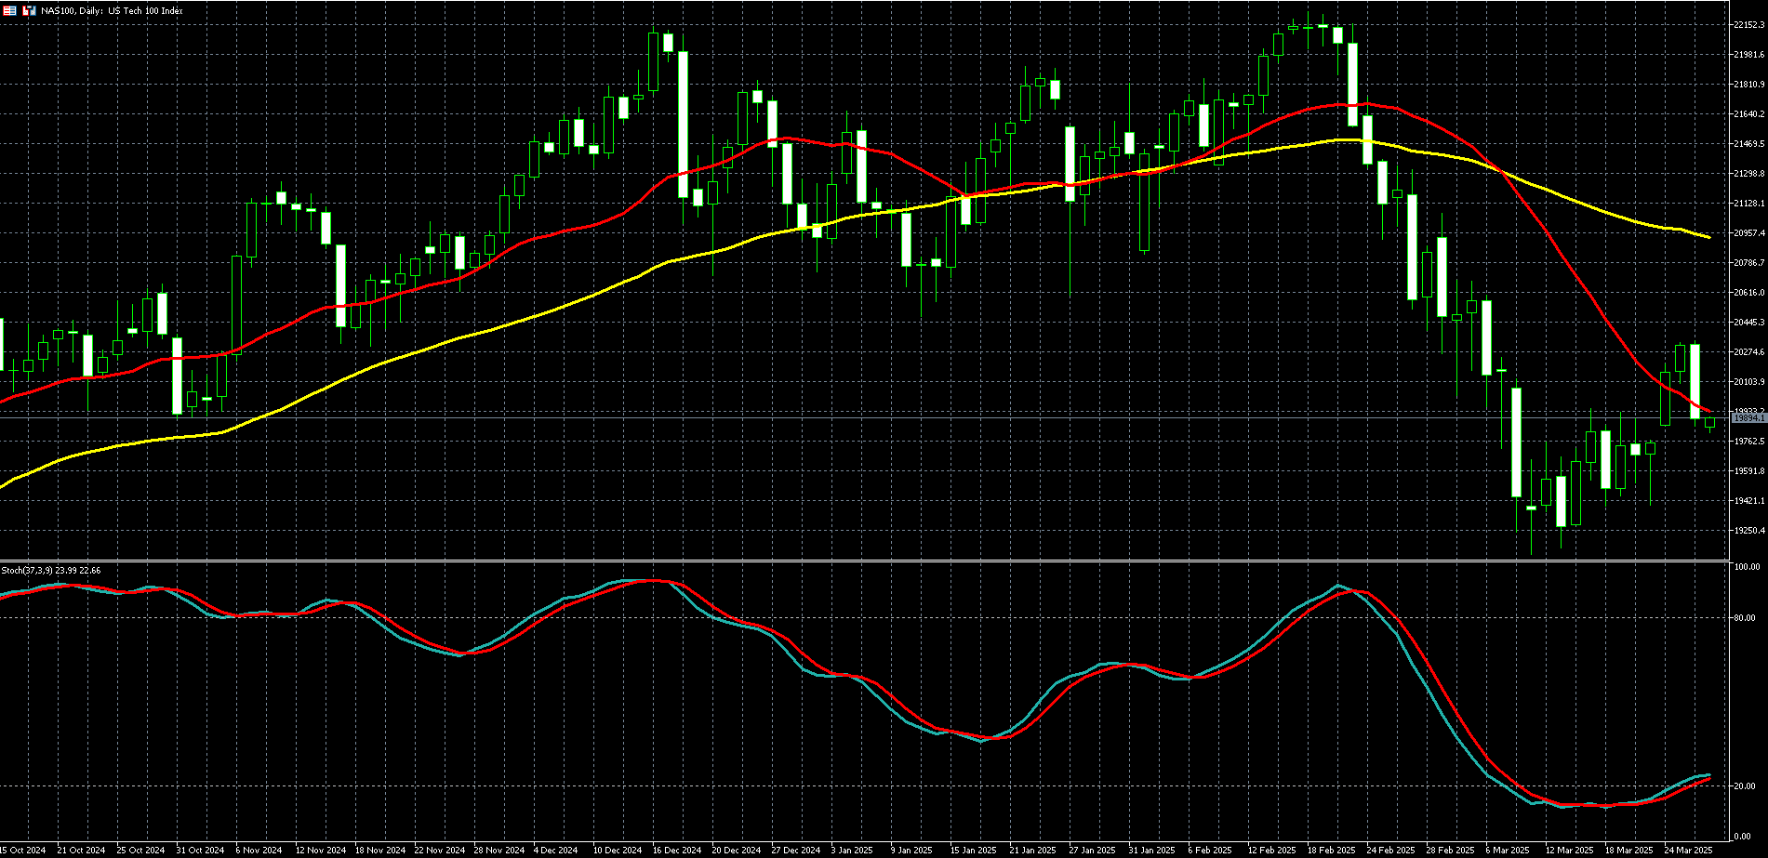Click the chart title 'NAS100, Daily: US Tech 100 Index'
This screenshot has width=1768, height=858.
[112, 11]
